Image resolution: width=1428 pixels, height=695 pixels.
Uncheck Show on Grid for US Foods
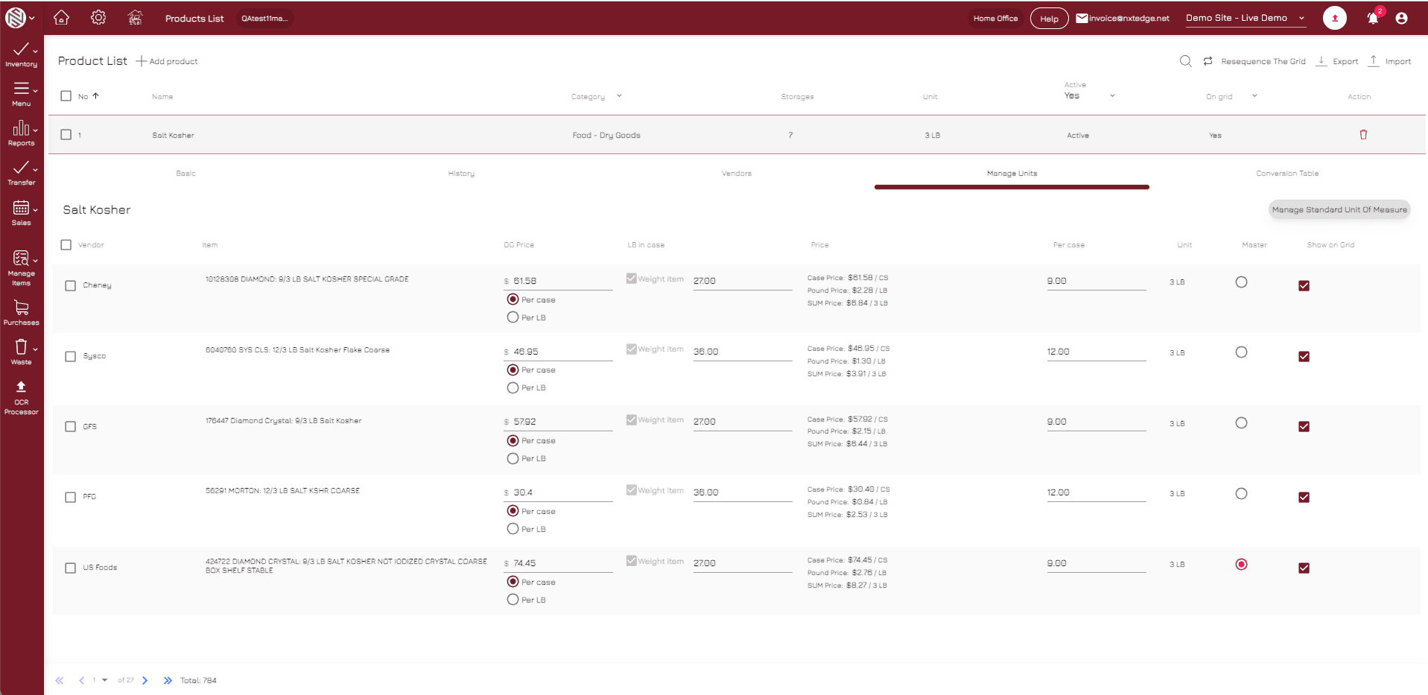(x=1304, y=568)
